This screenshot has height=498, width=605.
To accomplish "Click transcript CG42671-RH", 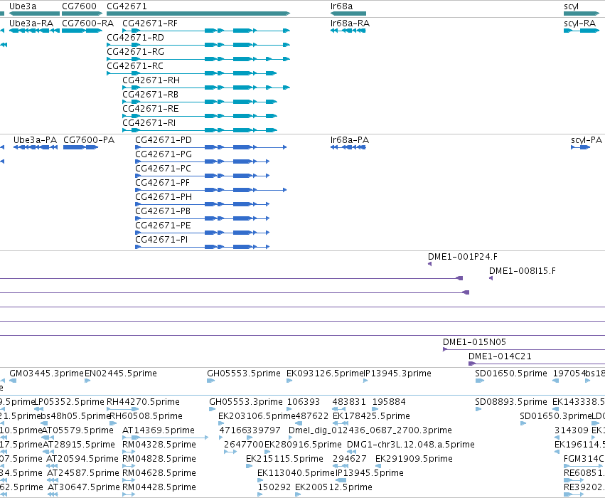I will 151,80.
